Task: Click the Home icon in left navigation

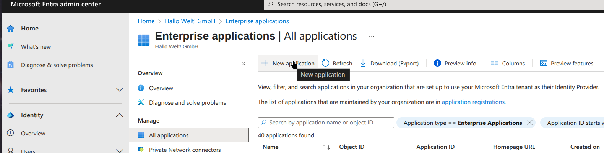Action: 11,28
